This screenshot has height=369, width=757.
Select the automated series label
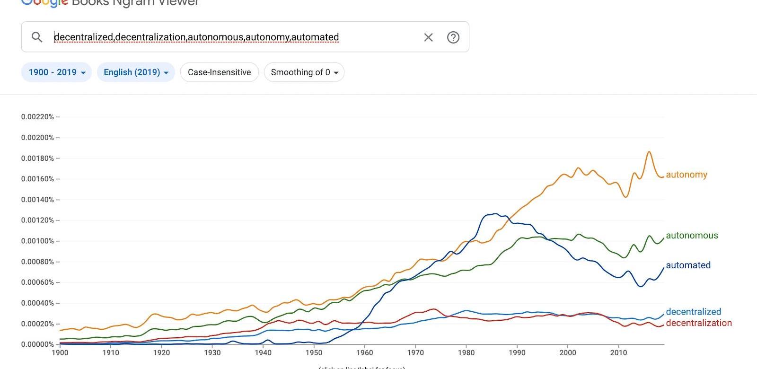pos(688,265)
